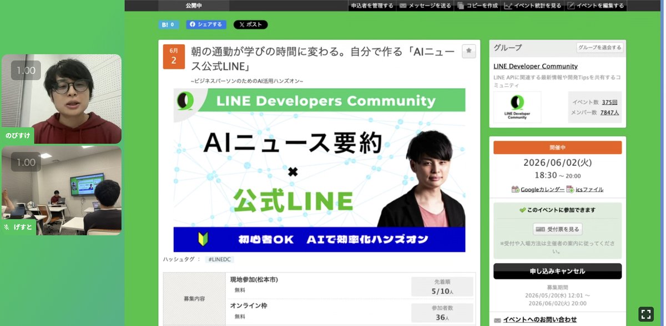The height and width of the screenshot is (326, 666).
Task: Click the subtitle ビジネスパーソンのためのAI活用ハンズオン
Action: 247,81
